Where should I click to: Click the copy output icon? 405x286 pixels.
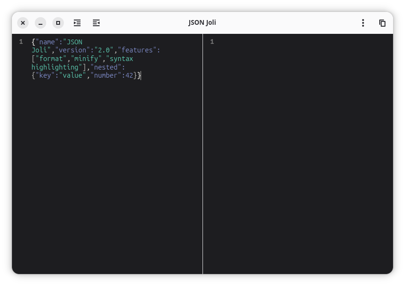point(383,22)
